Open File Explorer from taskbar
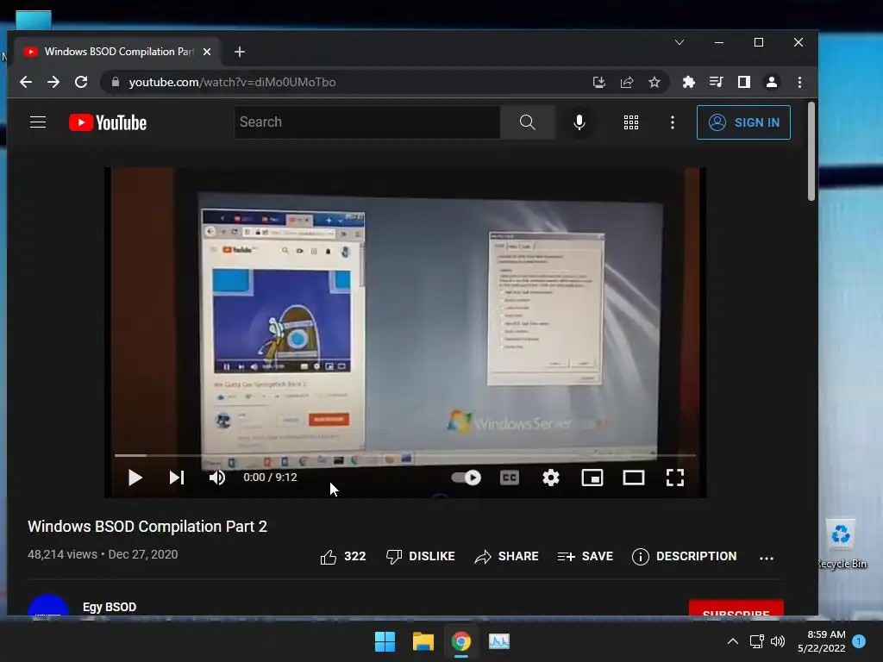 [423, 641]
